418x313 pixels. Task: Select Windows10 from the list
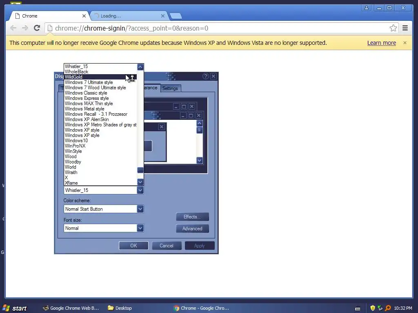[100, 141]
